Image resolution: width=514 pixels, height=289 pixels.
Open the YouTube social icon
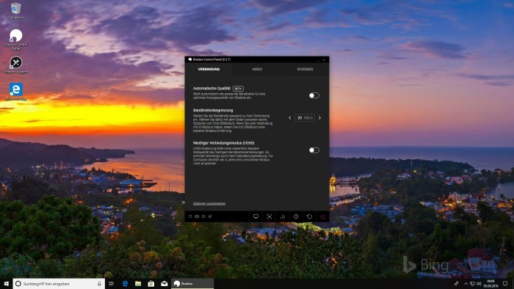tap(197, 216)
